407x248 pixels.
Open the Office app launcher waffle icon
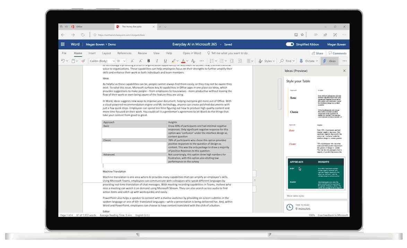pos(62,44)
